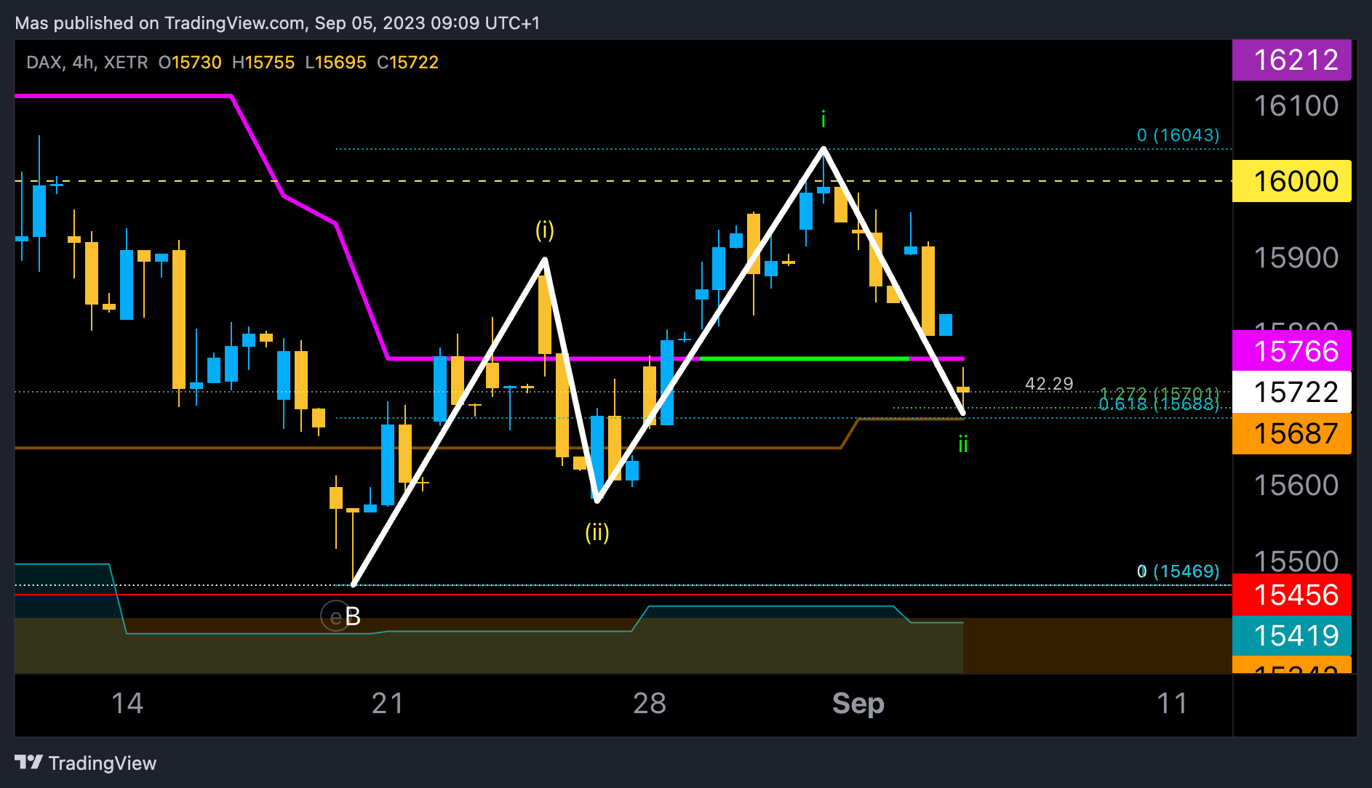This screenshot has height=788, width=1372.
Task: Click the 15500 price axis value
Action: (1296, 561)
